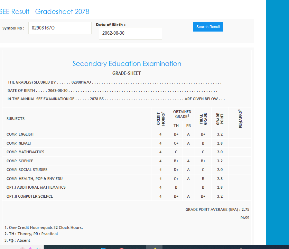Click the SUBJECTS column header
The width and height of the screenshot is (289, 249).
[x=16, y=119]
